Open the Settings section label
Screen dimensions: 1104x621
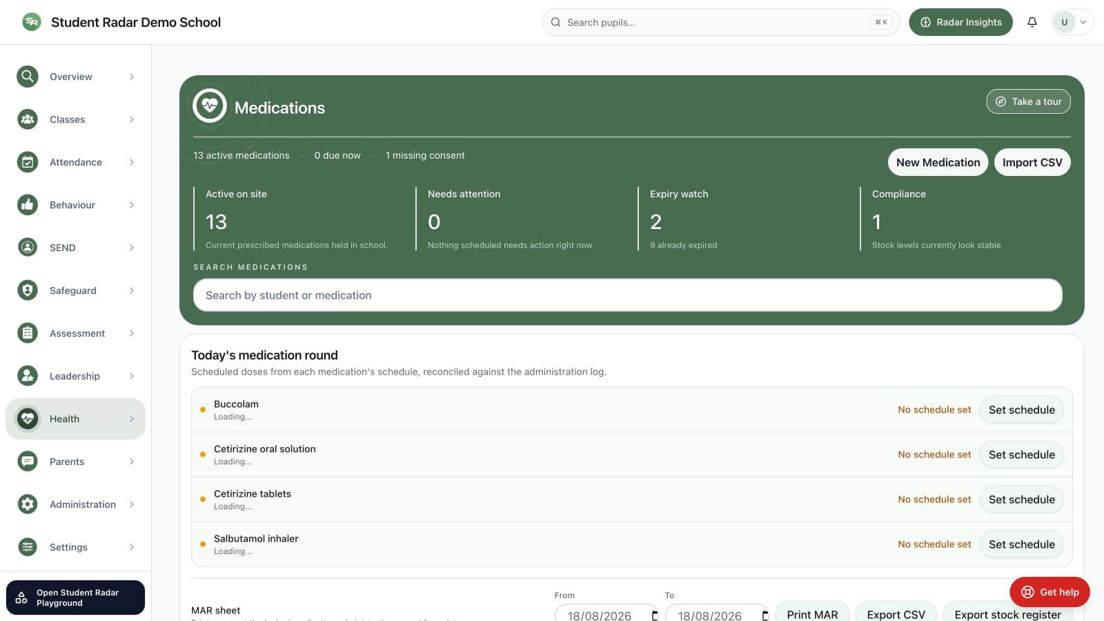coord(68,547)
